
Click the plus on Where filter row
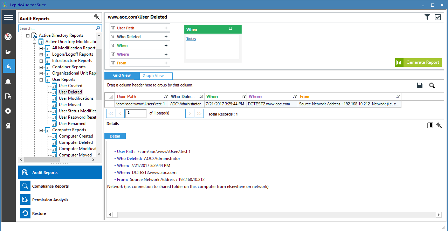coord(166,54)
